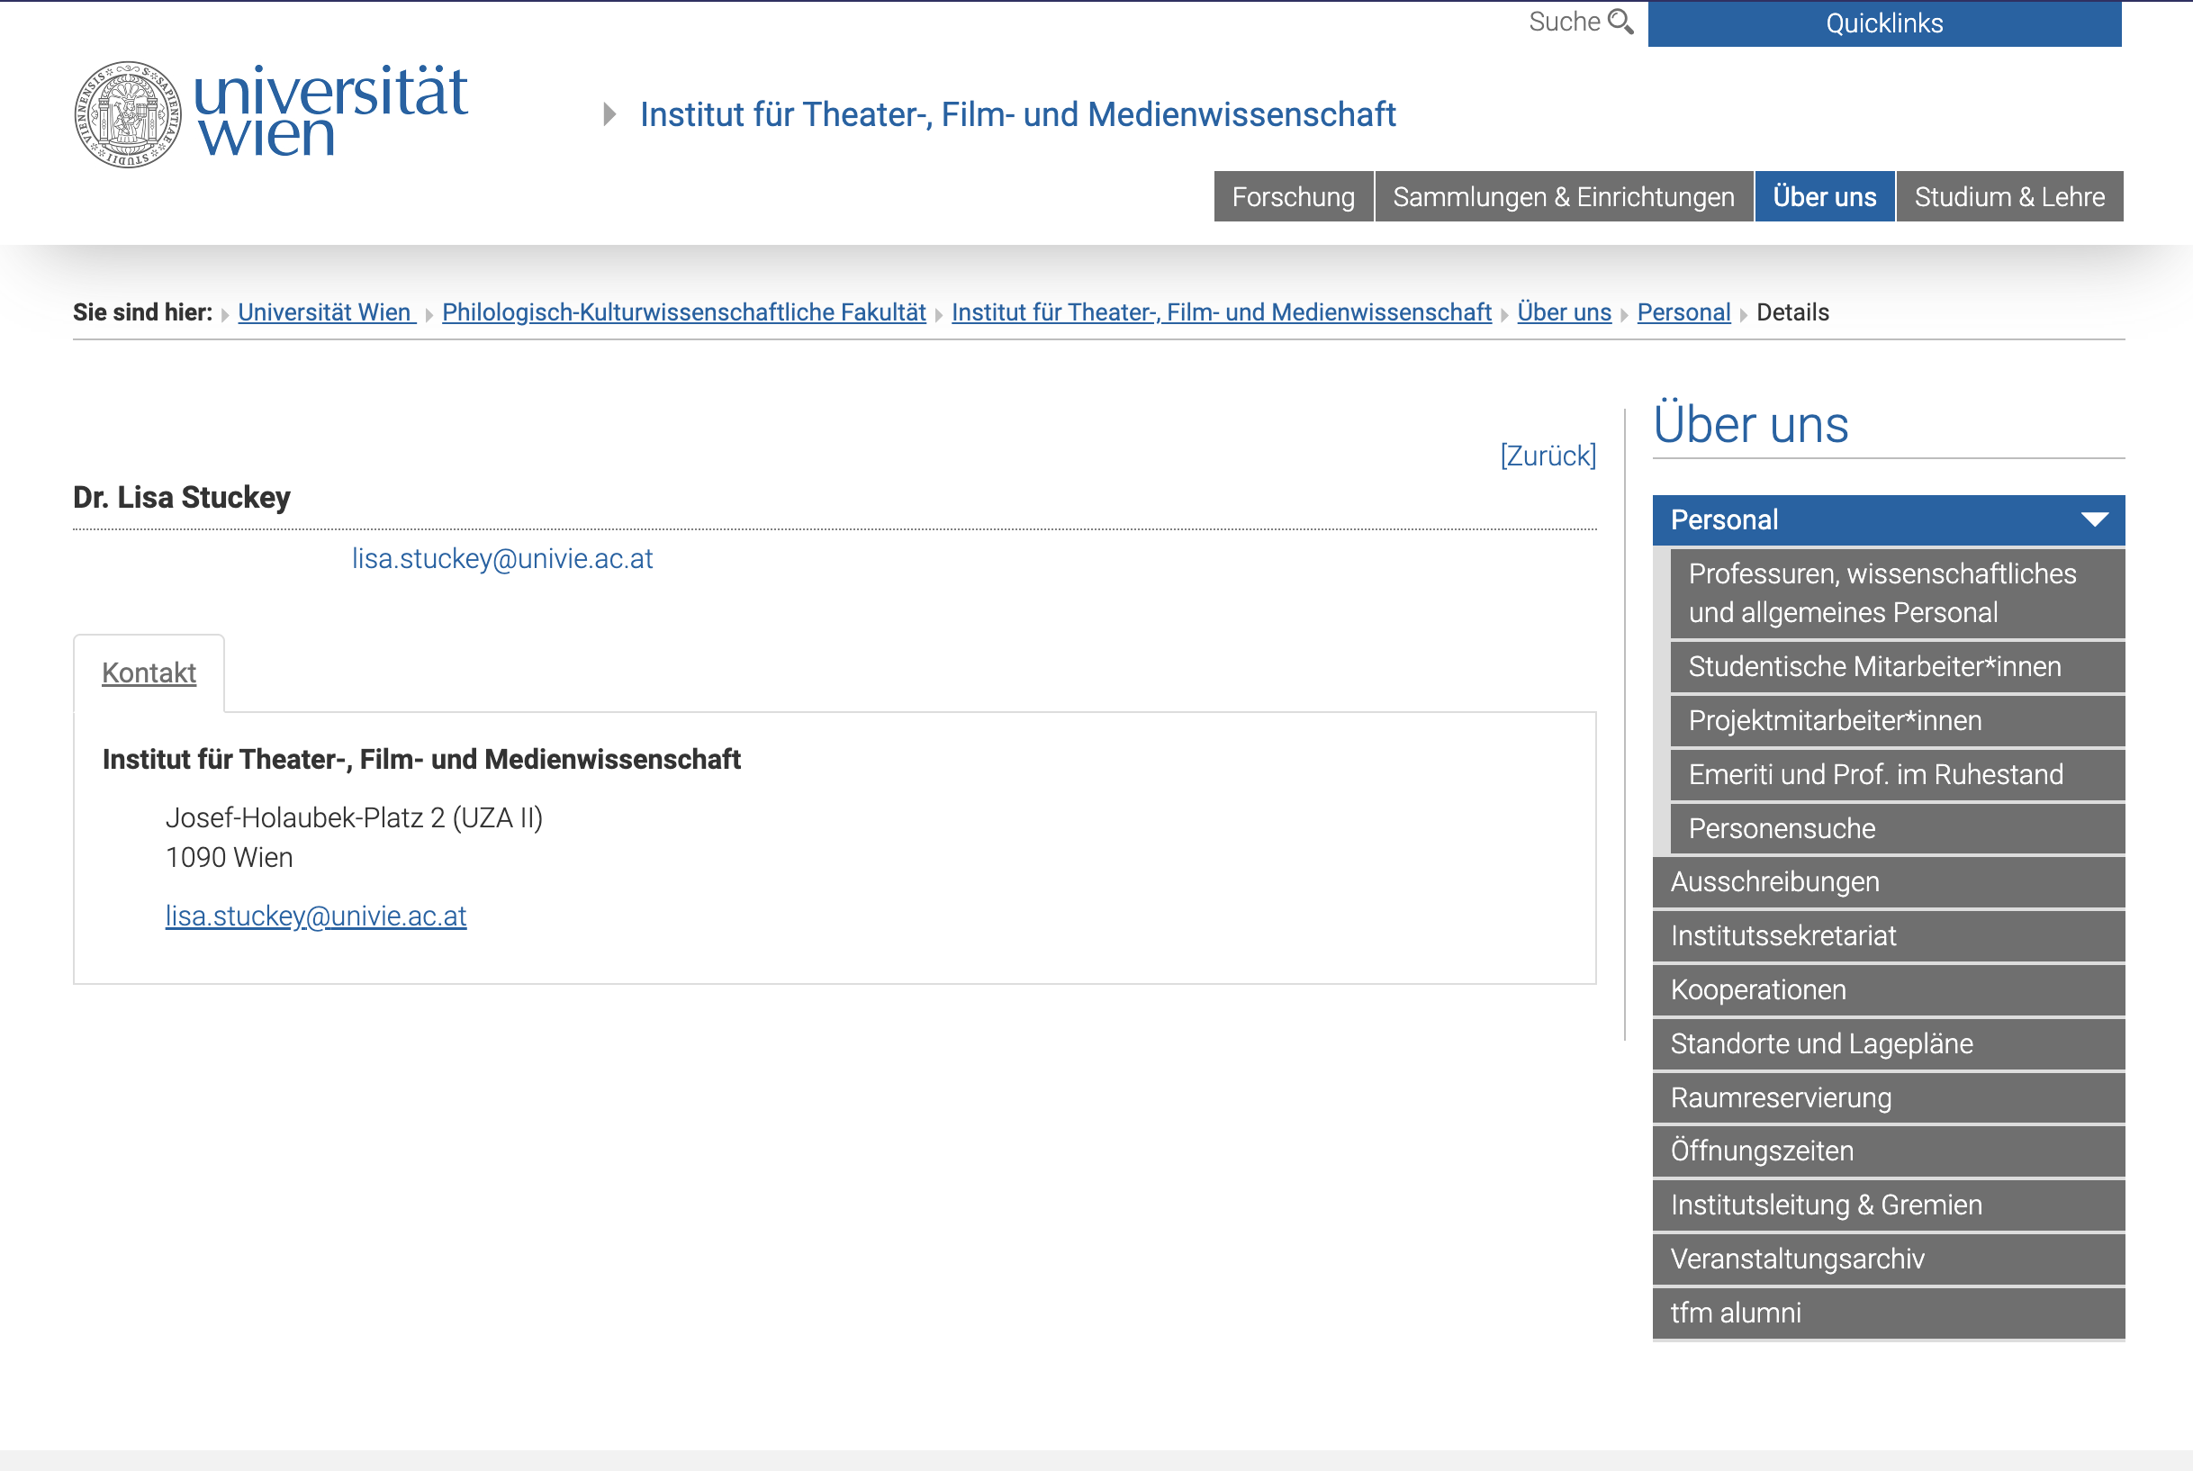Viewport: 2193px width, 1471px height.
Task: Click tfm alumni sidebar entry
Action: coord(1736,1313)
